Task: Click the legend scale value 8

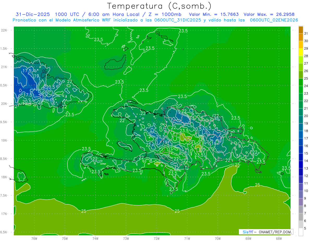Action: pyautogui.click(x=305, y=206)
